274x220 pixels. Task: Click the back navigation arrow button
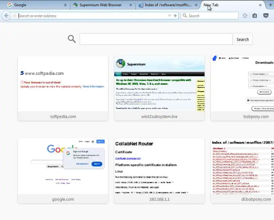6,16
